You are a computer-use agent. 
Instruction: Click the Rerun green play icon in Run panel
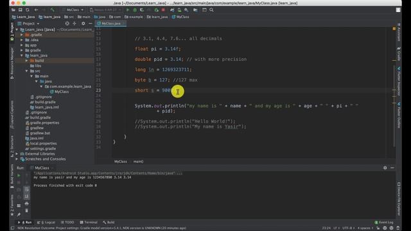[x=19, y=175]
